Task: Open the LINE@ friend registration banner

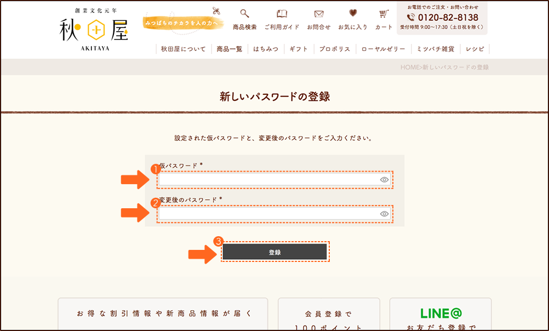Action: point(441,315)
